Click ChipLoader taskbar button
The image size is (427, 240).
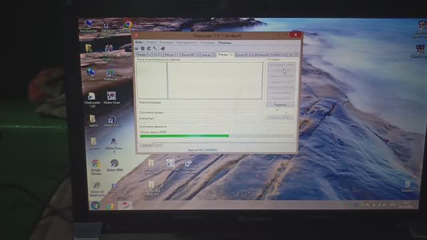pyautogui.click(x=125, y=205)
